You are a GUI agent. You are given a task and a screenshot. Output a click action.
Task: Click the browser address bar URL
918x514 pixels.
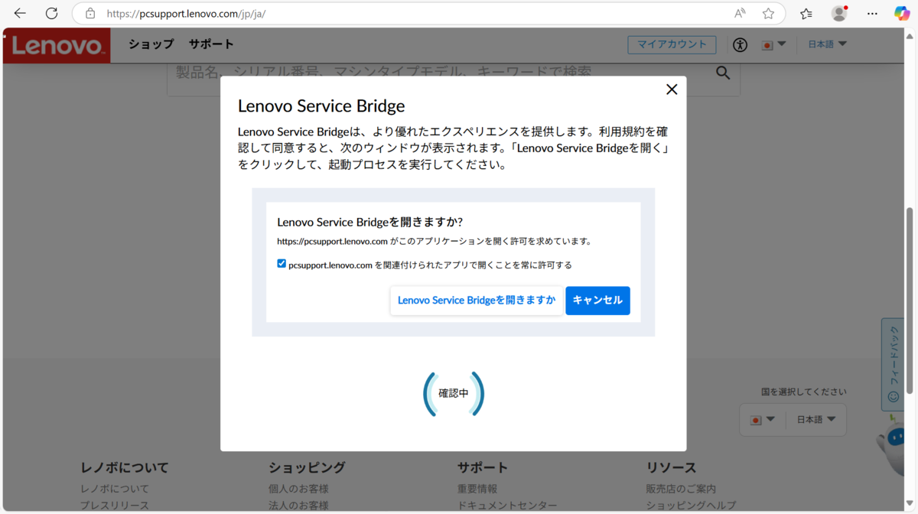[187, 14]
